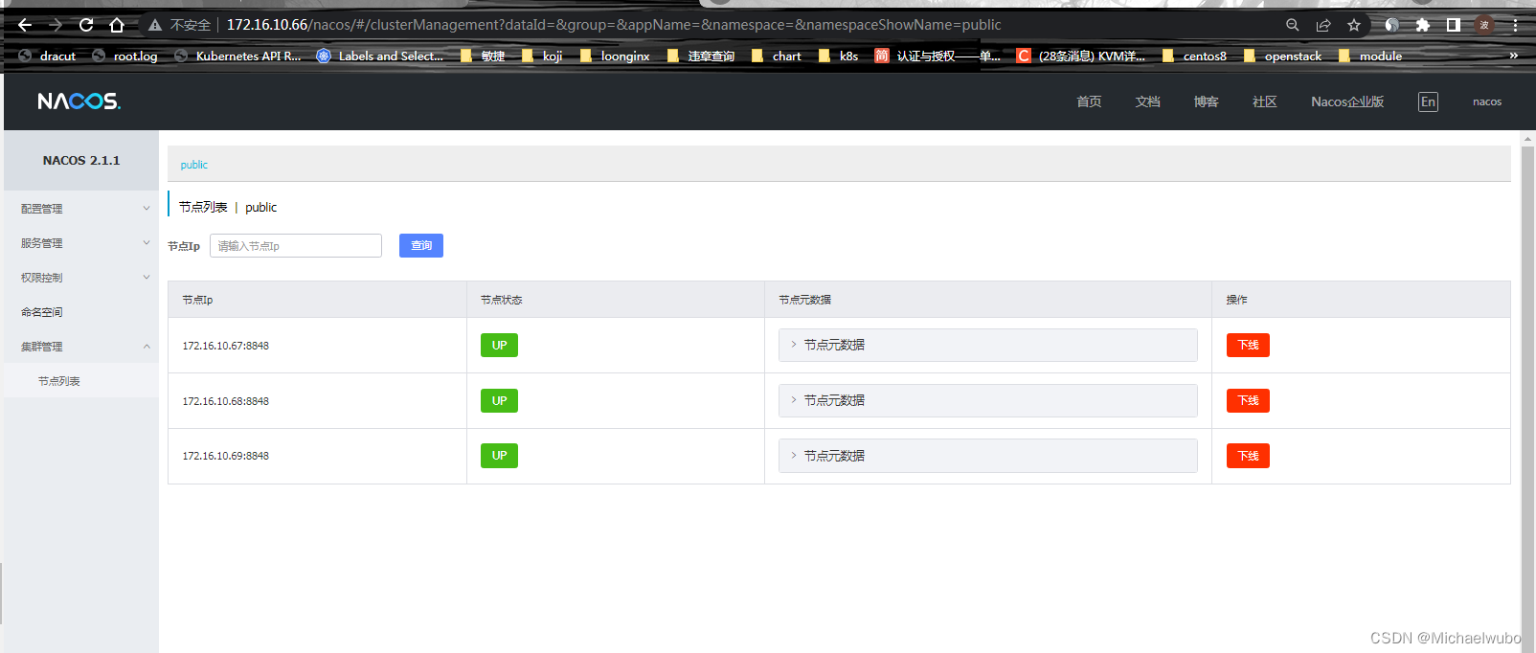Open chart bookmark folder
Image resolution: width=1536 pixels, height=653 pixels.
[x=777, y=56]
